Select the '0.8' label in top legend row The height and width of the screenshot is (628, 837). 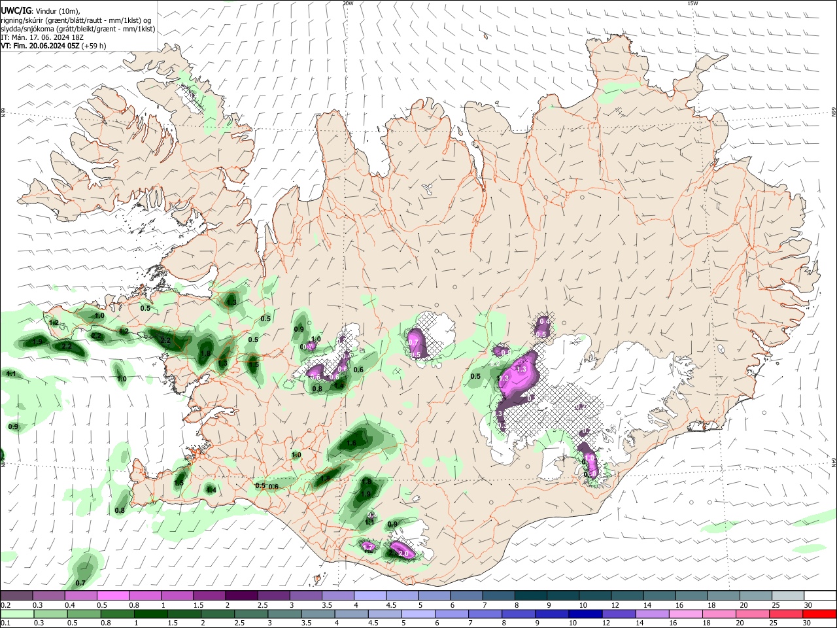(x=134, y=605)
